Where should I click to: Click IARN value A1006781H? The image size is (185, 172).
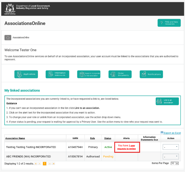[x=75, y=157]
